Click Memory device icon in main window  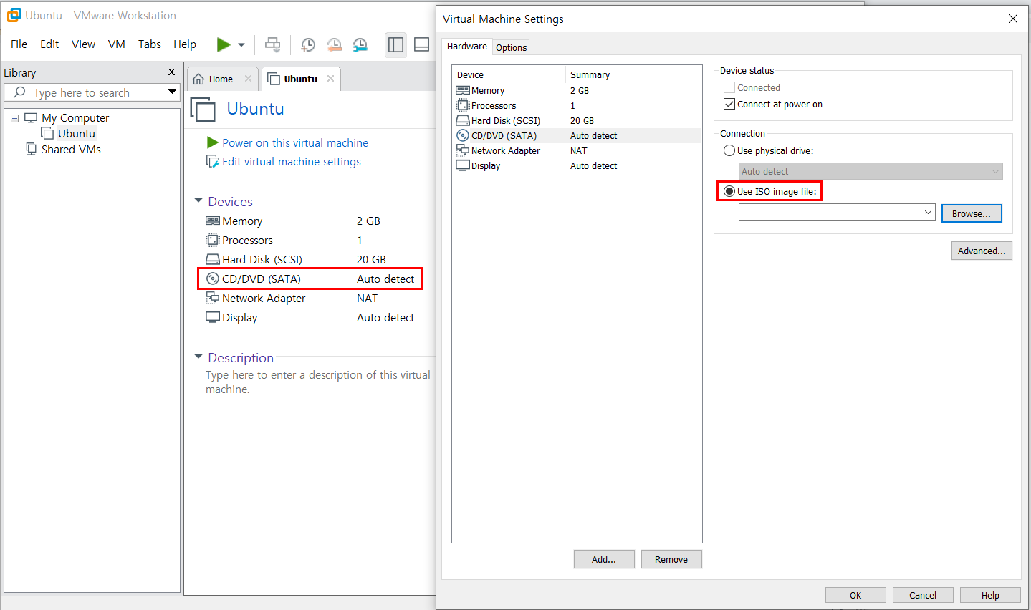coord(213,221)
